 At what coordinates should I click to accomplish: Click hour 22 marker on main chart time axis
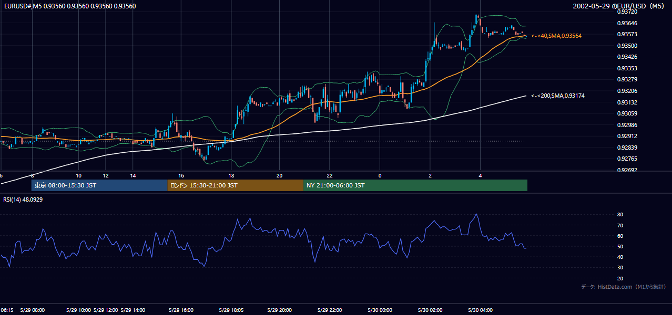(x=330, y=175)
